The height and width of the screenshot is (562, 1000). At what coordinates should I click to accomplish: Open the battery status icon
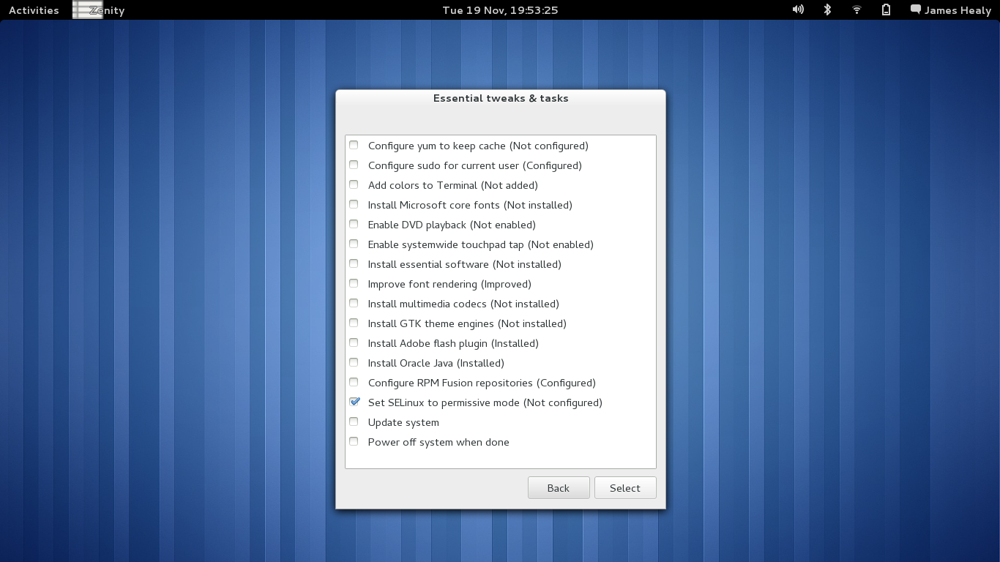(x=886, y=10)
